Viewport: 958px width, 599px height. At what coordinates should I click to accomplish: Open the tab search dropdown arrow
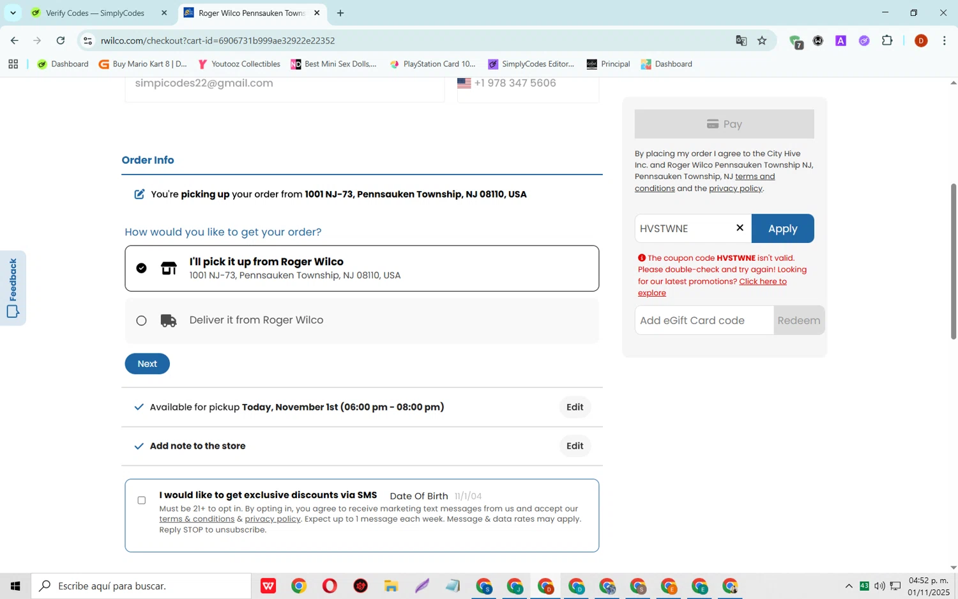[x=13, y=13]
